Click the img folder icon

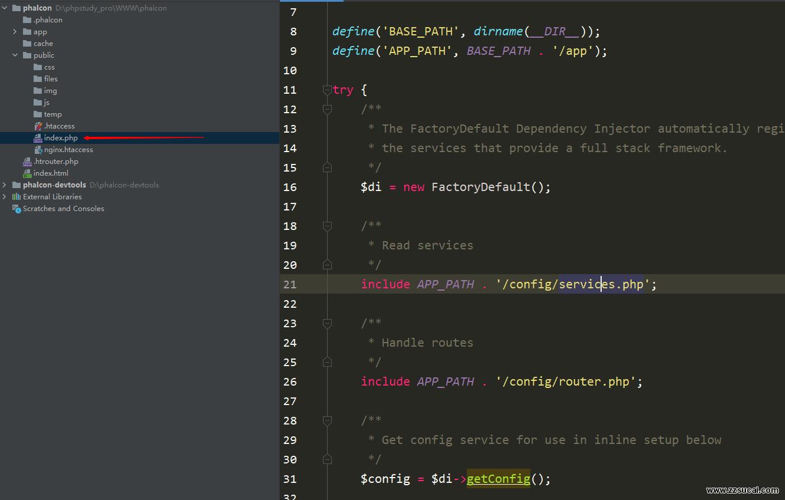click(x=38, y=91)
